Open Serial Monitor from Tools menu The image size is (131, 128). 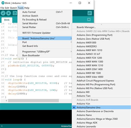44,23
